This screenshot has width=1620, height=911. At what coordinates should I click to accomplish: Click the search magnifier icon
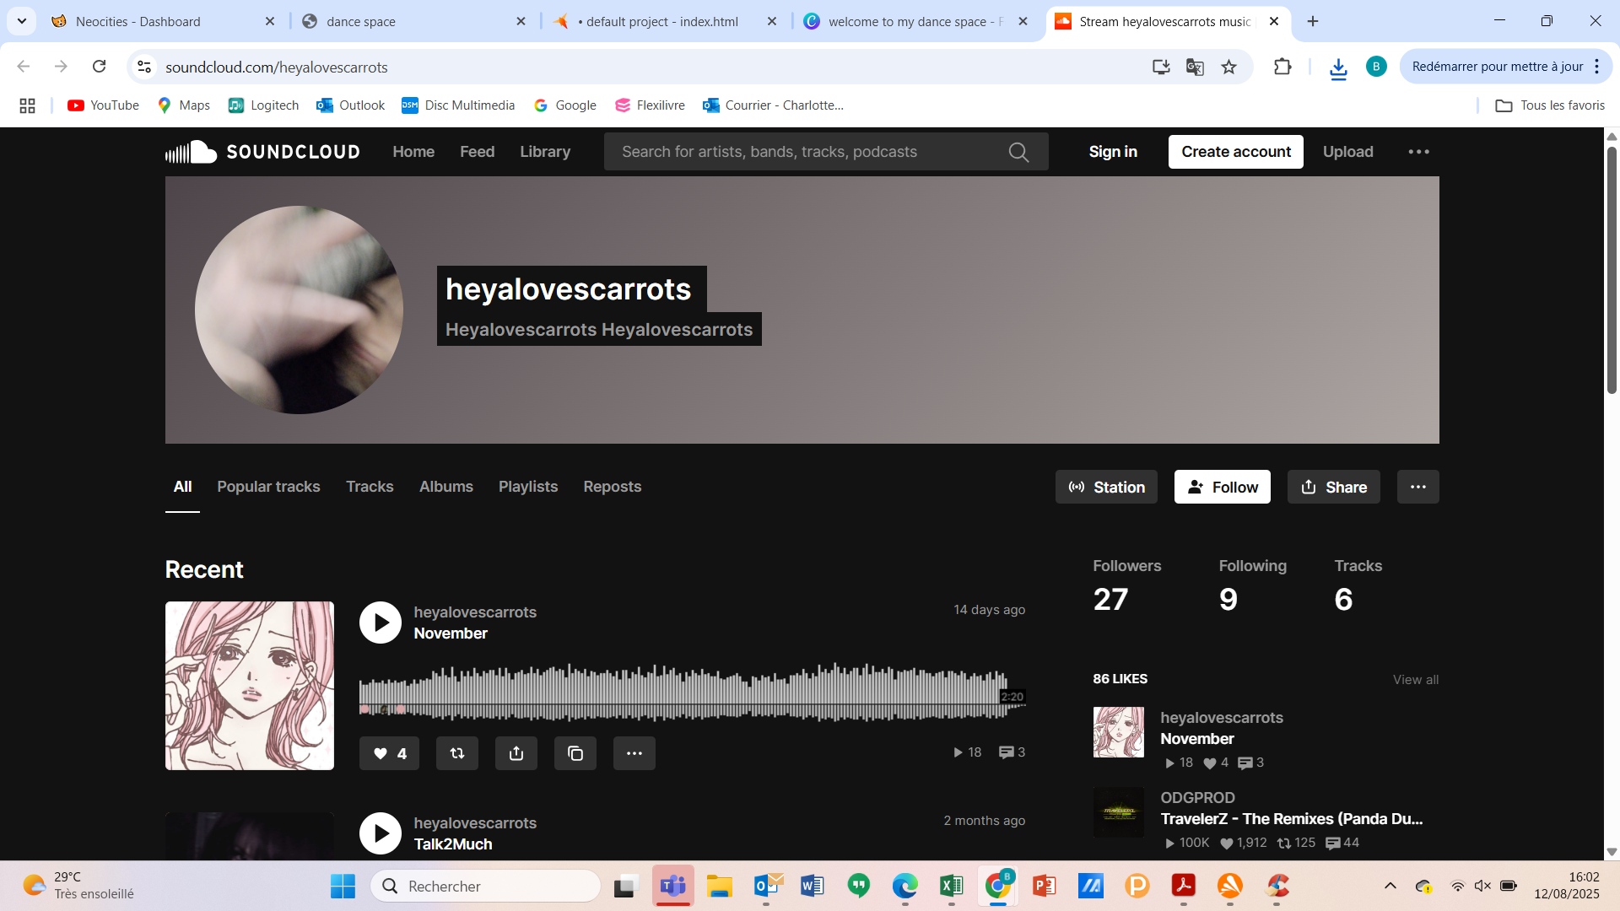[x=1018, y=152]
